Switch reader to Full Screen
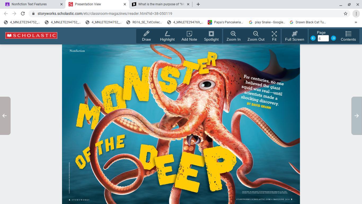 coord(294,36)
